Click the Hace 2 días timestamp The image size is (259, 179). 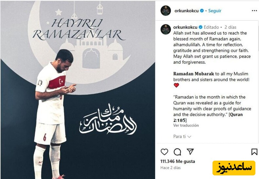click(171, 168)
